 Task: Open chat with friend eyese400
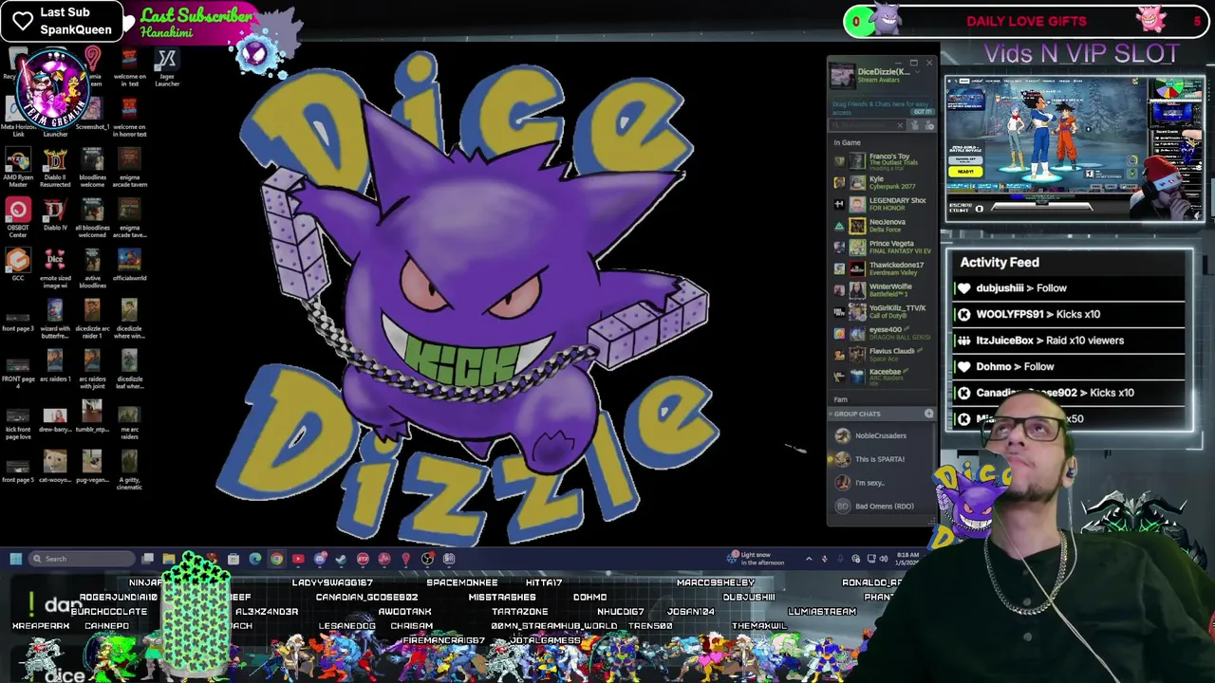883,333
